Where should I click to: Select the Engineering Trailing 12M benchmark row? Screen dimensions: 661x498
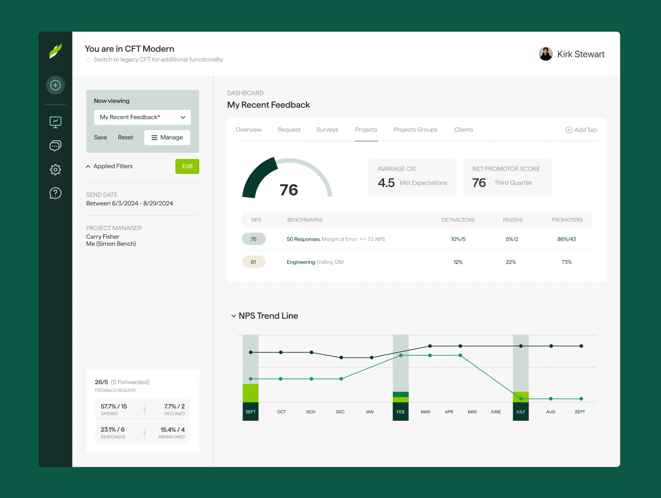point(315,262)
